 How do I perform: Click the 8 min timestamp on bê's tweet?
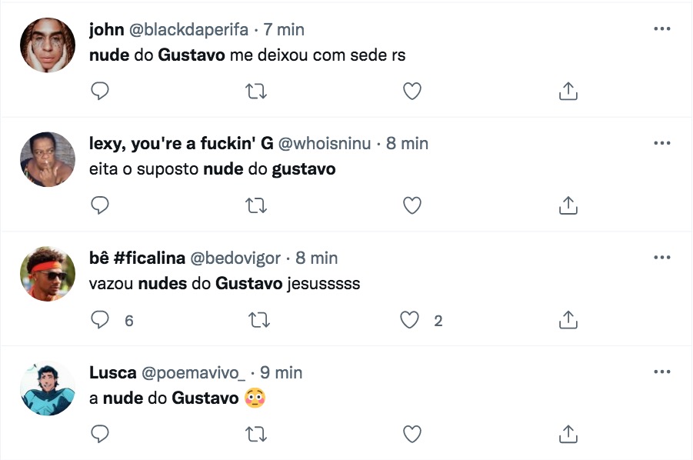point(317,258)
